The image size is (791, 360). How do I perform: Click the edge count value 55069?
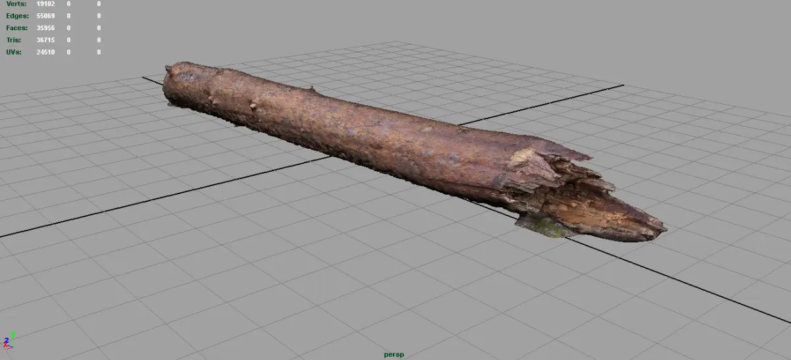tap(46, 15)
